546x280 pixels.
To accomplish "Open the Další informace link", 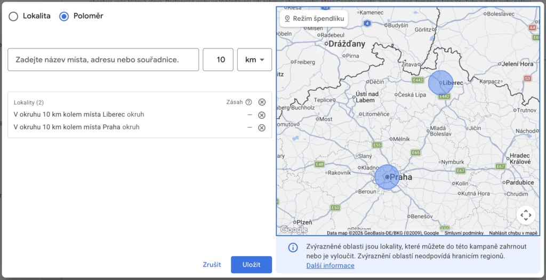I will pos(330,266).
